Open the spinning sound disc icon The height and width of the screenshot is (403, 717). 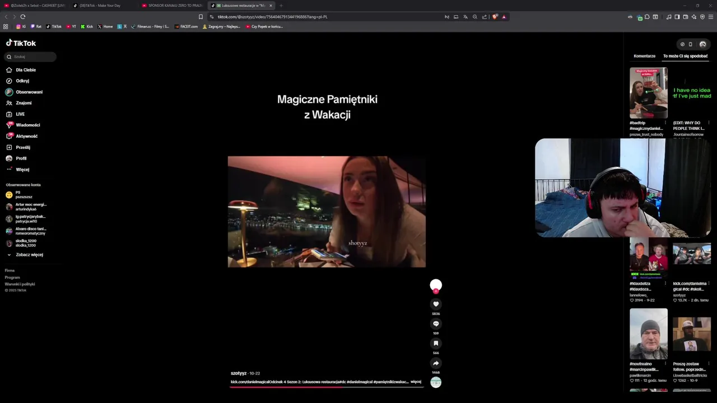pyautogui.click(x=436, y=382)
